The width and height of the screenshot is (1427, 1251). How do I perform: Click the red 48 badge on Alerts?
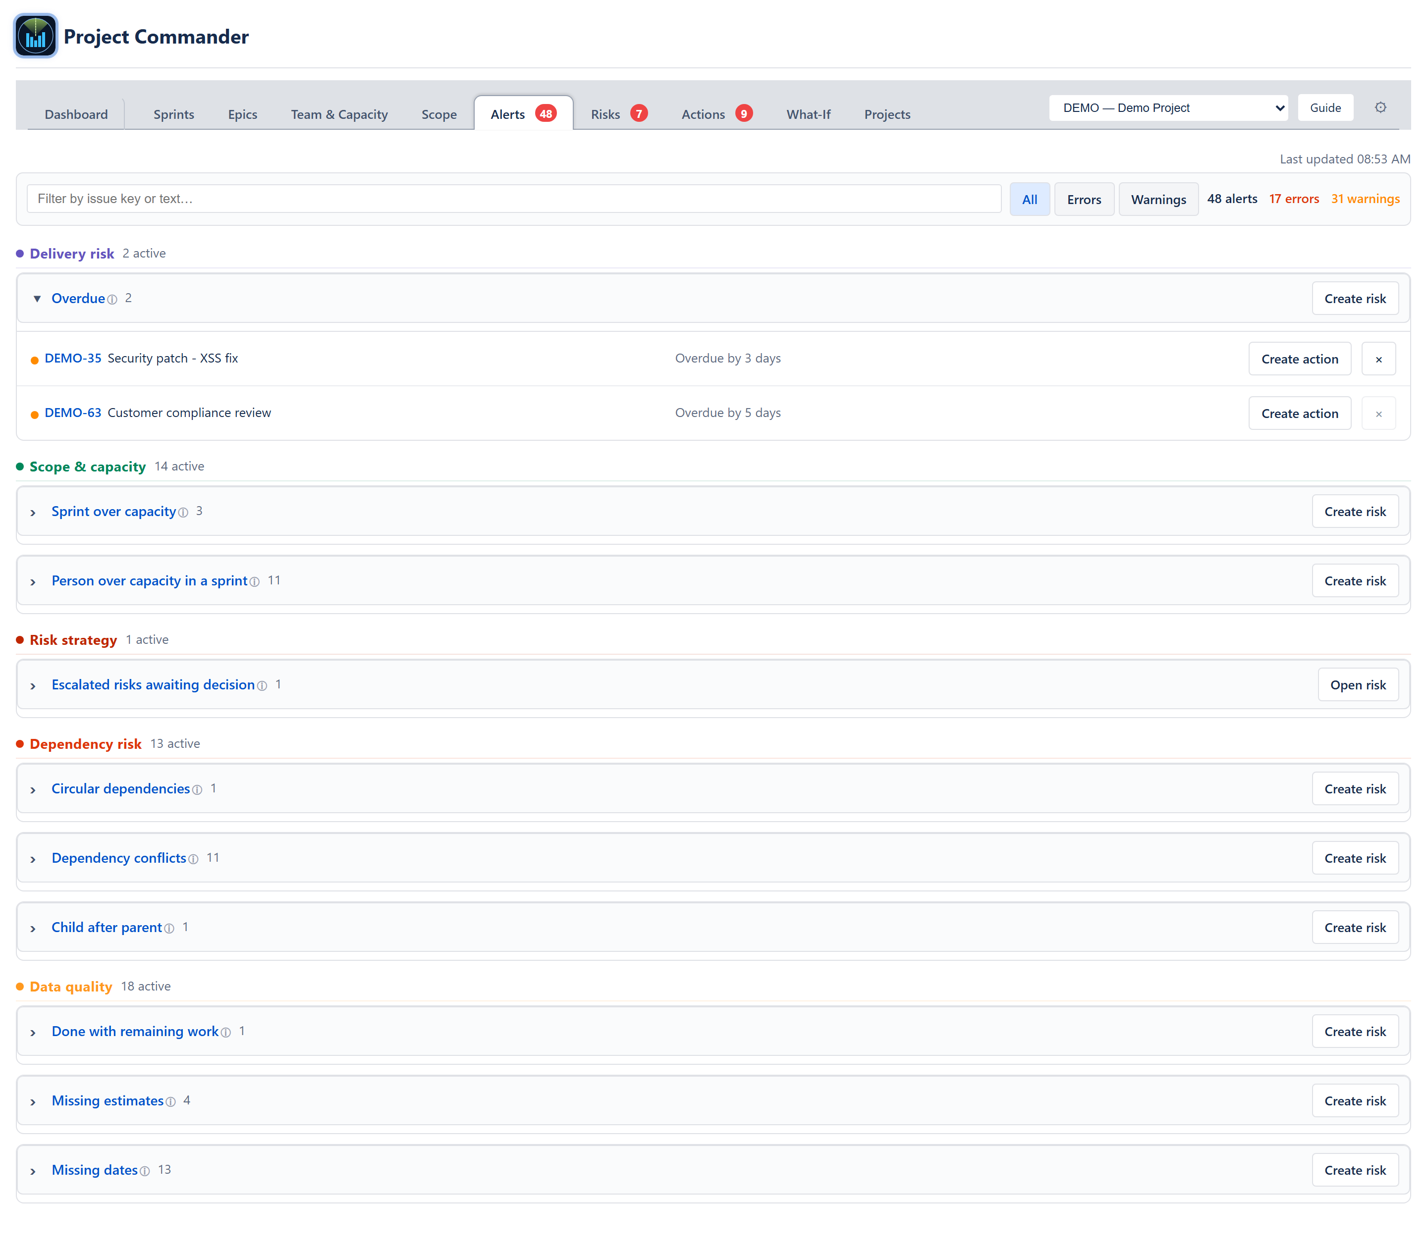tap(545, 114)
